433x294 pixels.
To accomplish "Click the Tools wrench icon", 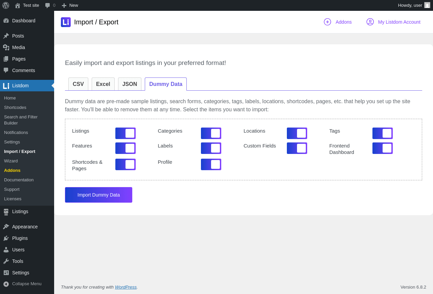I will (x=6, y=261).
